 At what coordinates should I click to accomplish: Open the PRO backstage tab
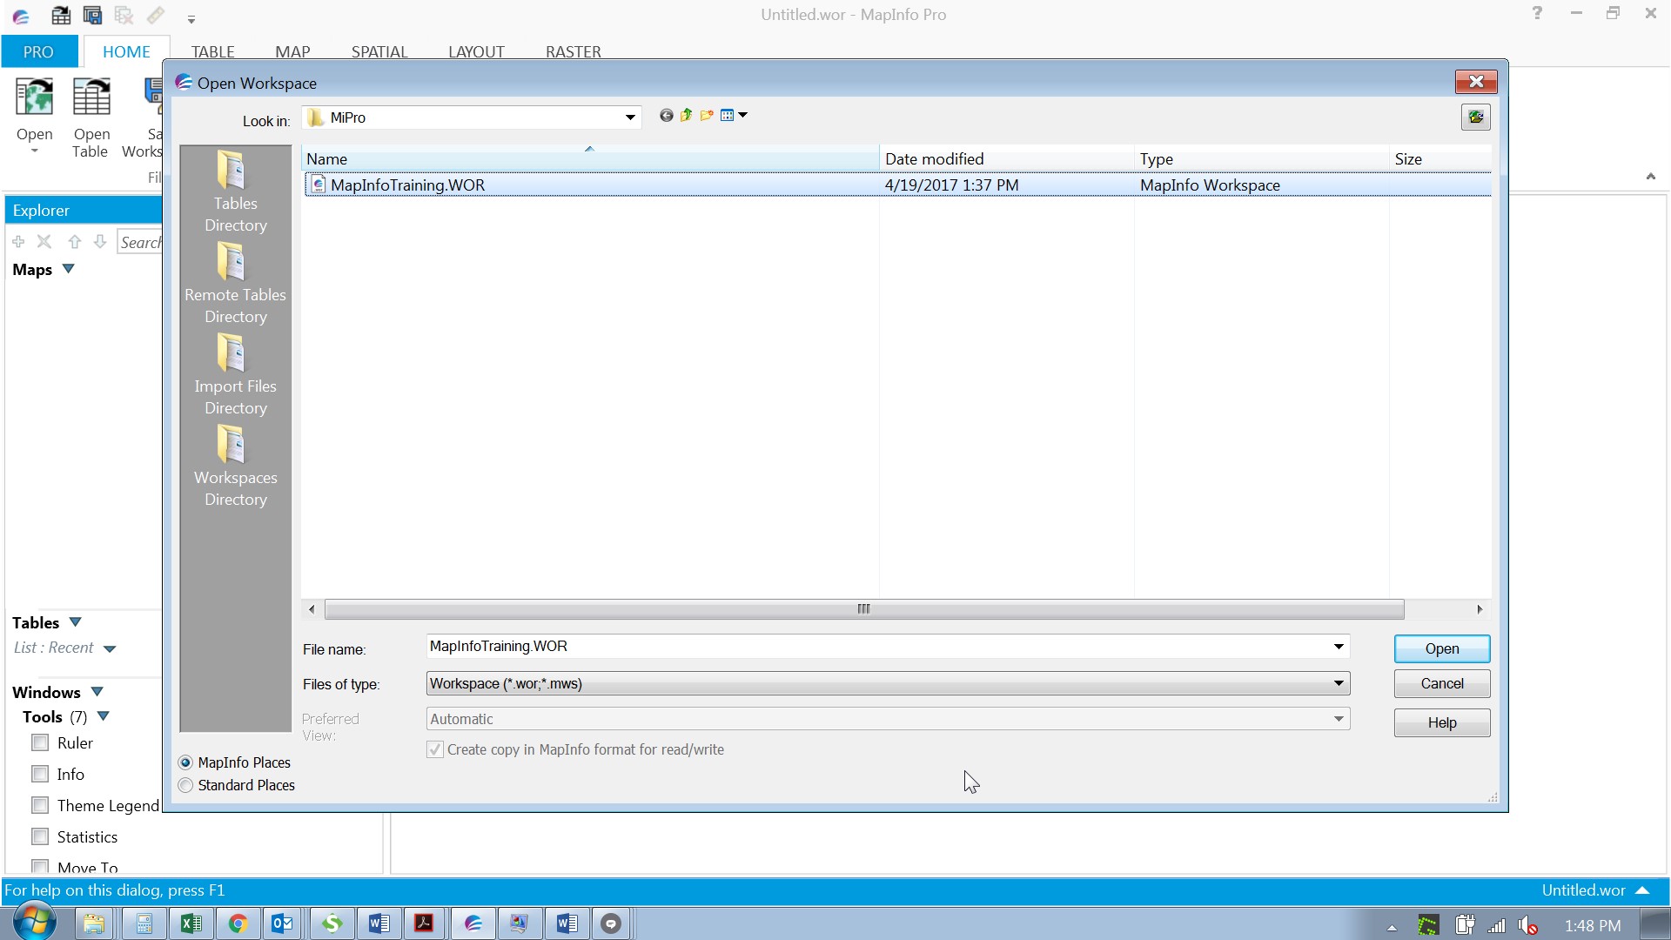coord(38,51)
